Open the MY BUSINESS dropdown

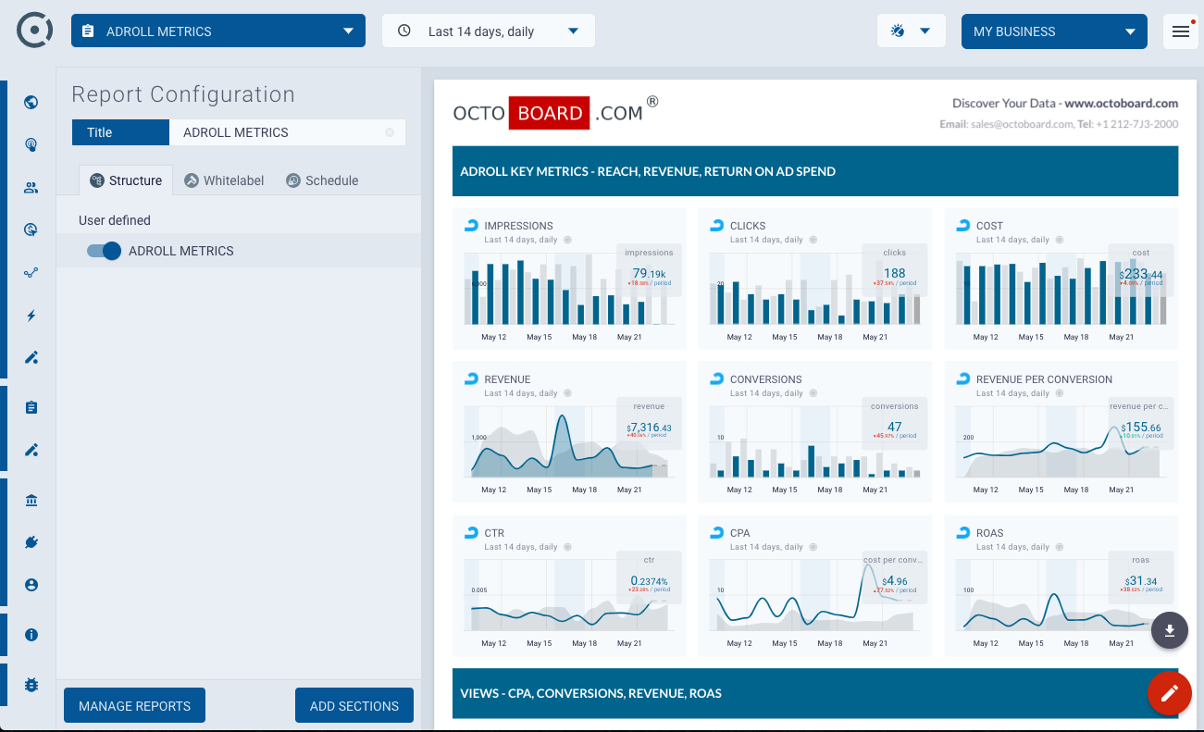1054,31
